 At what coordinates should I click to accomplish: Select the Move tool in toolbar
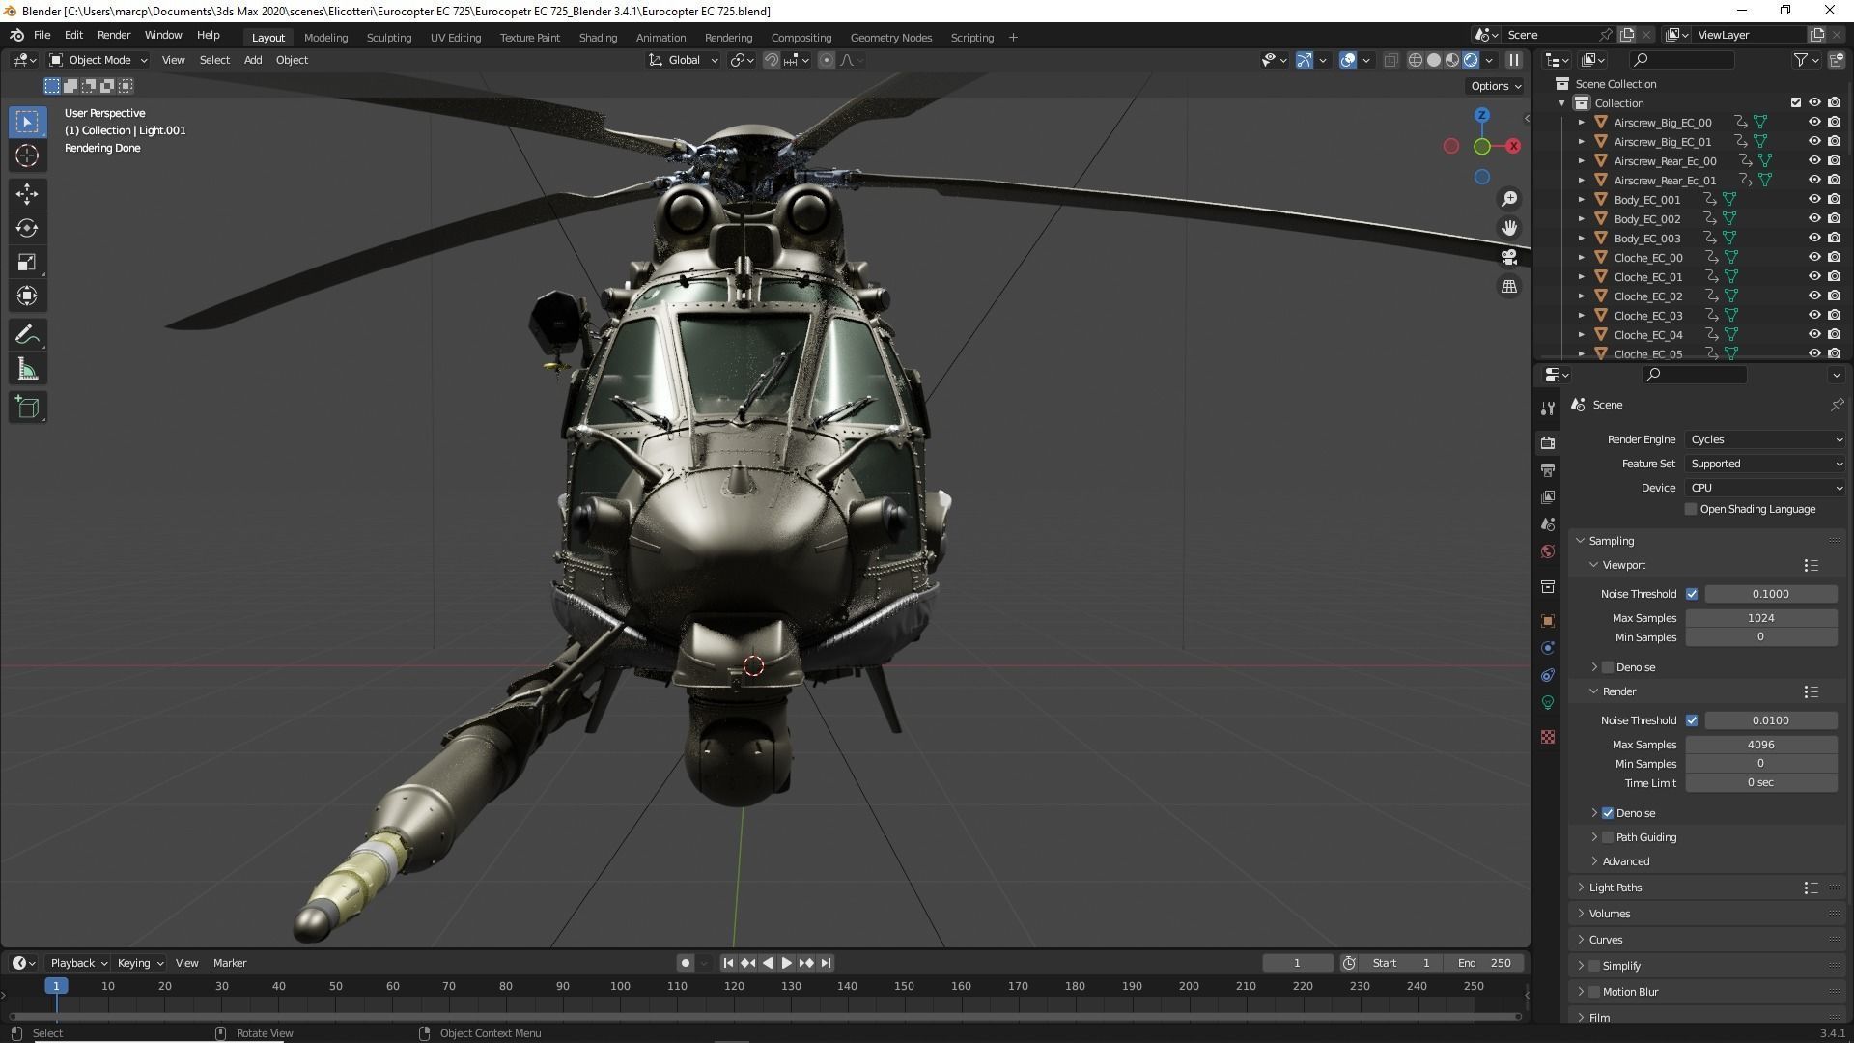[27, 194]
